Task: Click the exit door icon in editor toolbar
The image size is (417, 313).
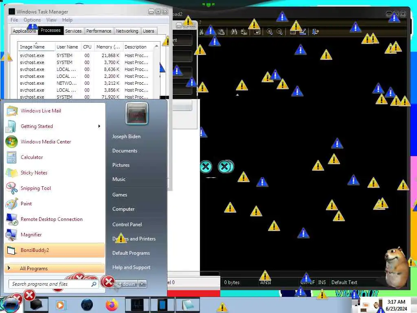Action: [315, 32]
